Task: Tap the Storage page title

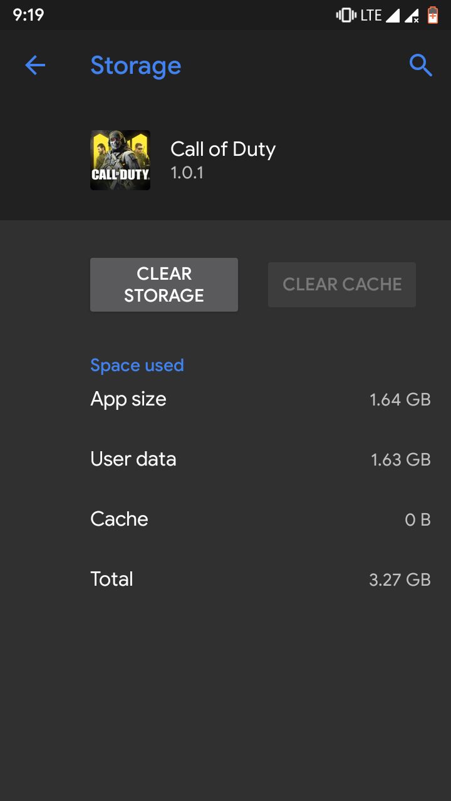Action: click(136, 66)
